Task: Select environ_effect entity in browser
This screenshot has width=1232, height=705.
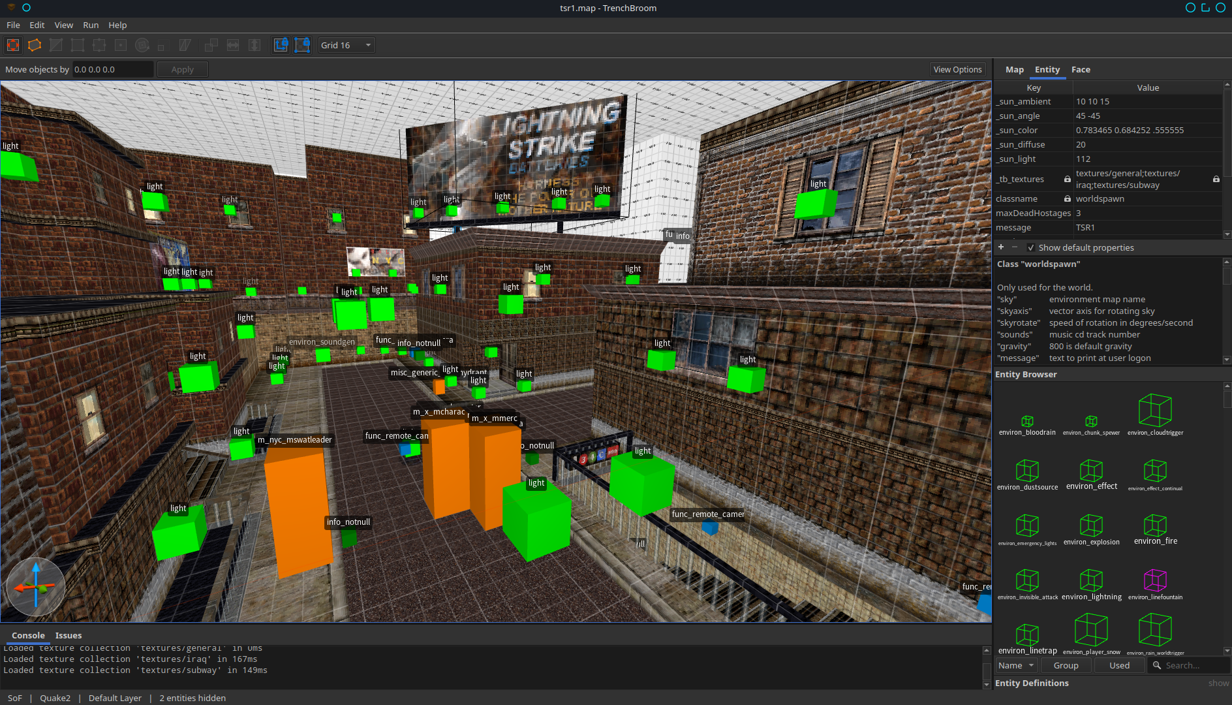Action: (1091, 475)
